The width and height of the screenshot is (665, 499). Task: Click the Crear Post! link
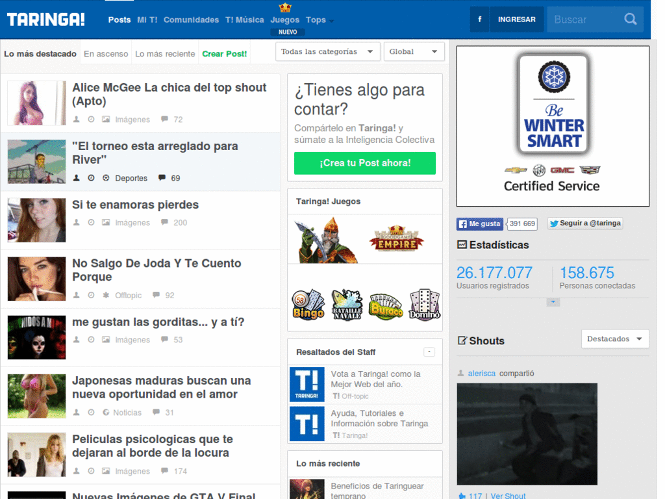tap(224, 54)
